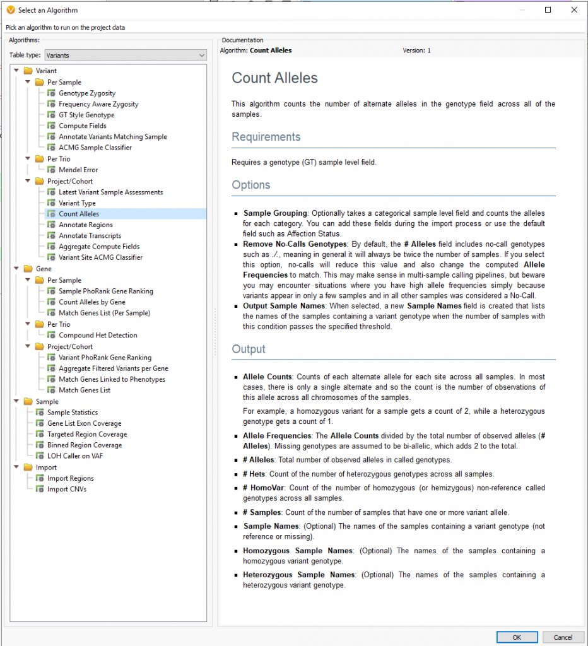Click the Import folder icon
588x646 pixels.
(28, 467)
